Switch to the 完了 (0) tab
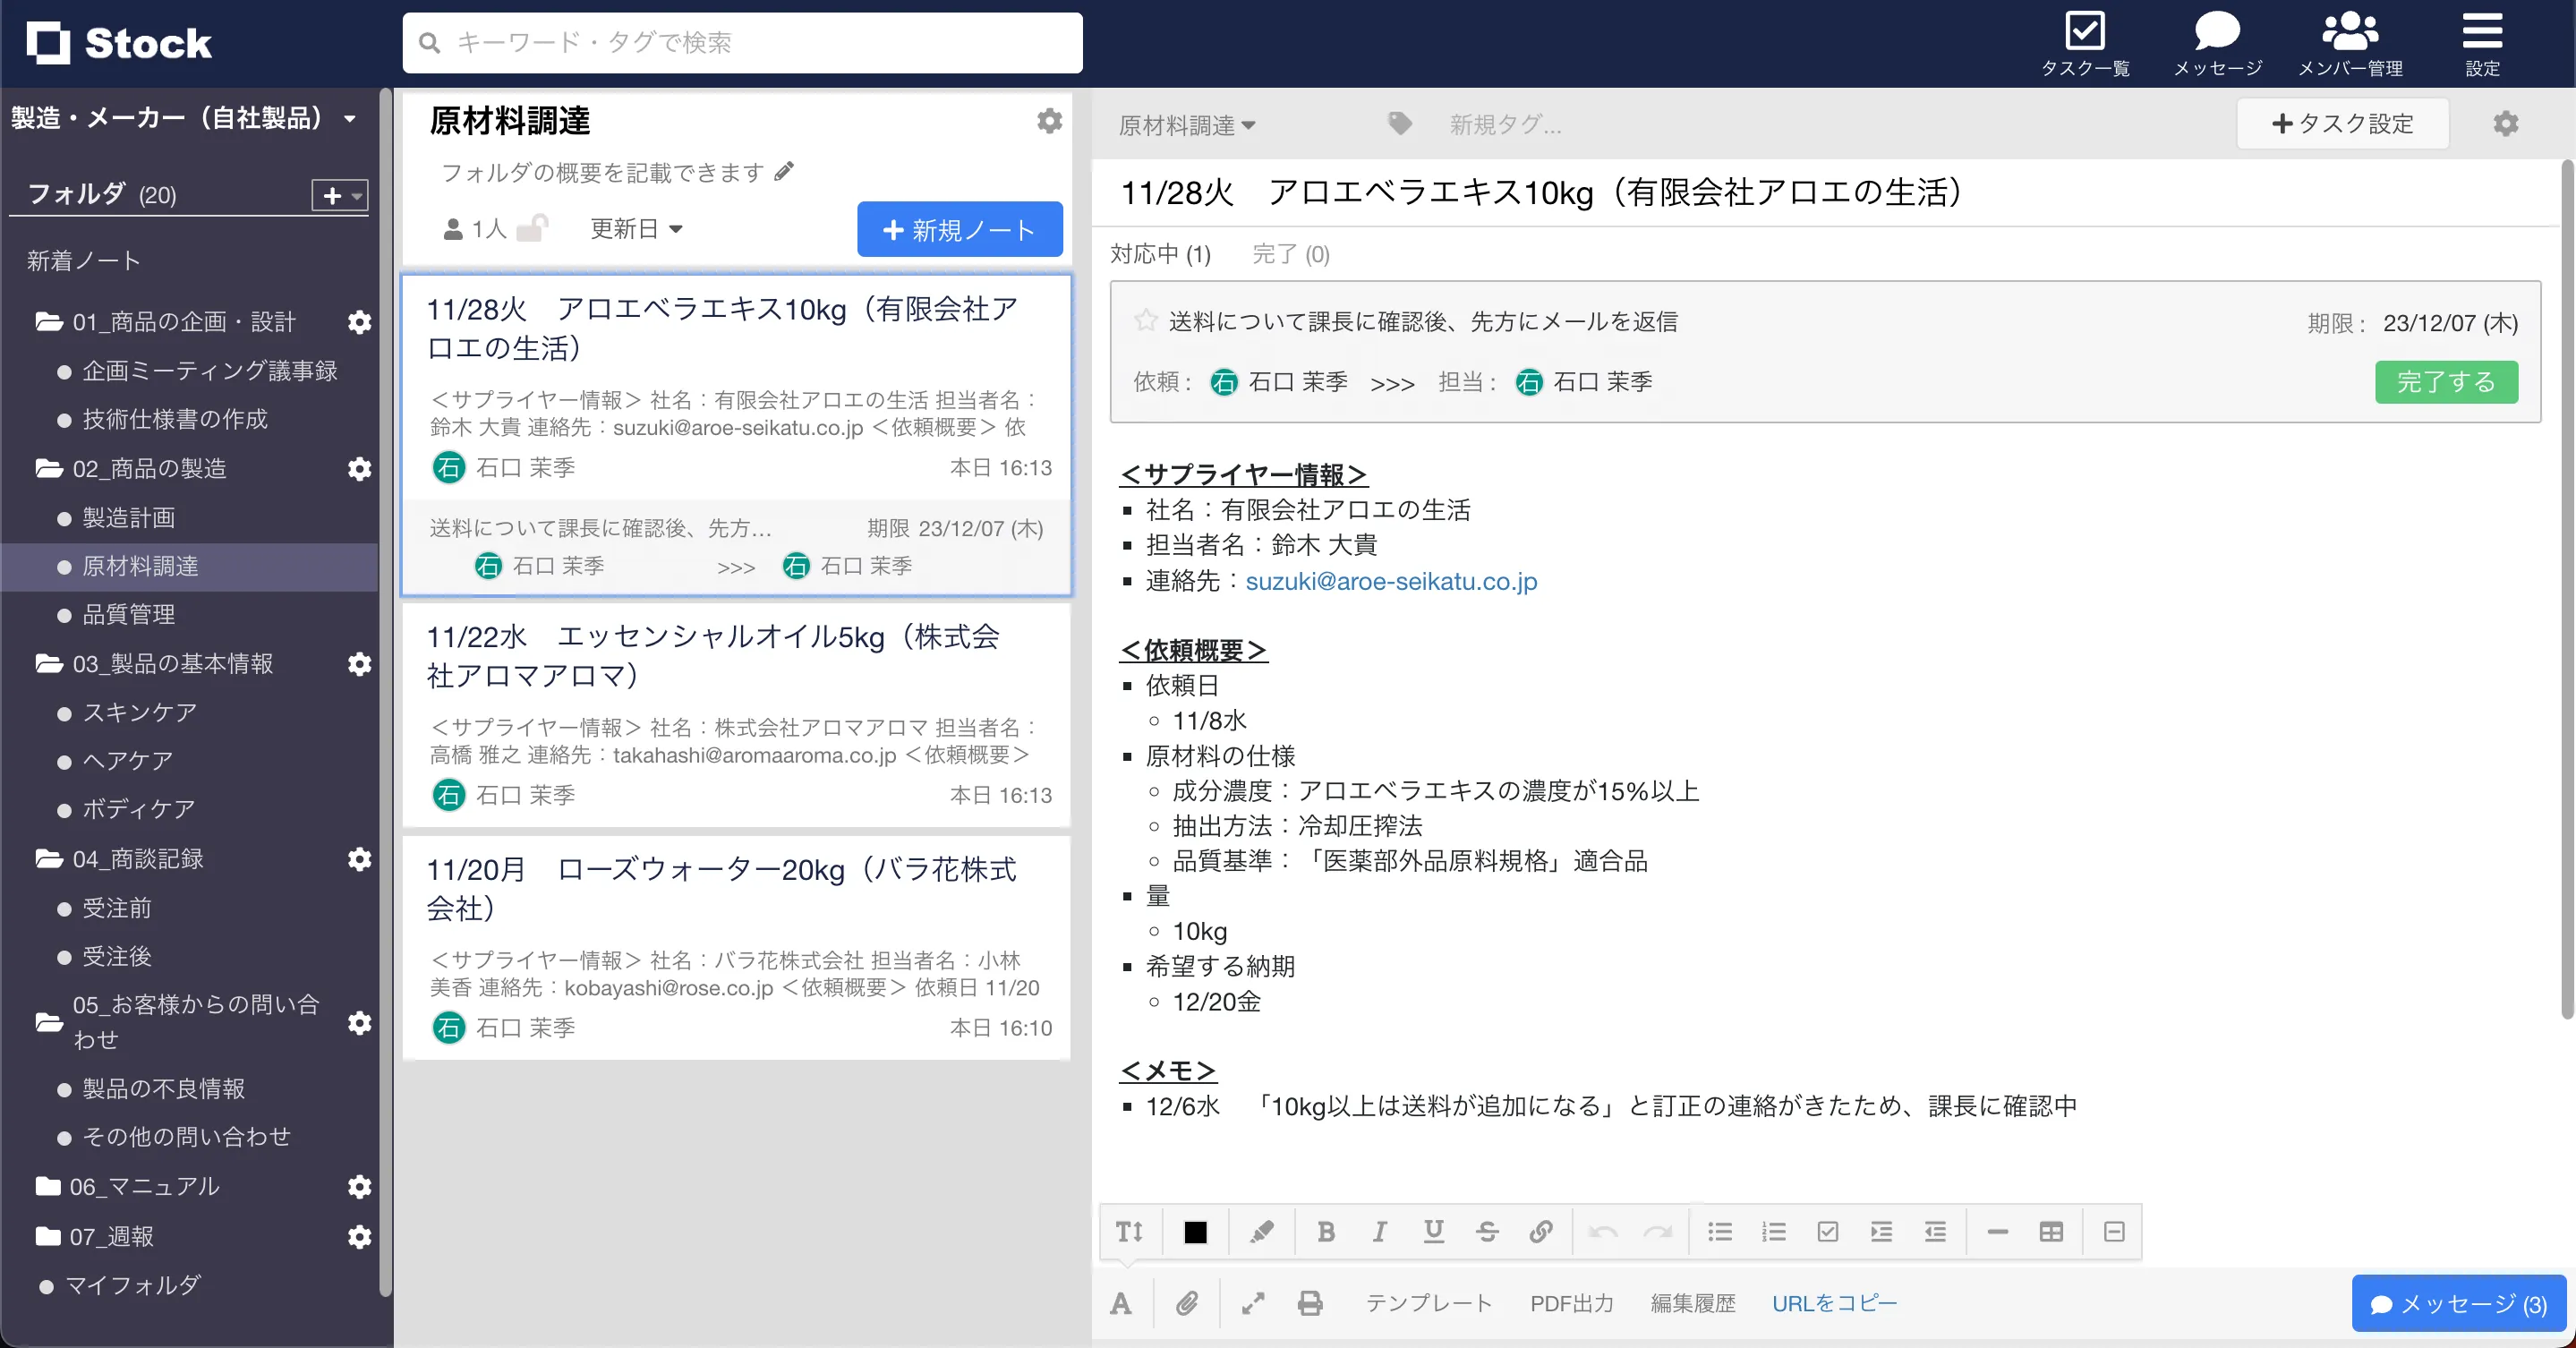Viewport: 2576px width, 1348px height. pos(1290,254)
